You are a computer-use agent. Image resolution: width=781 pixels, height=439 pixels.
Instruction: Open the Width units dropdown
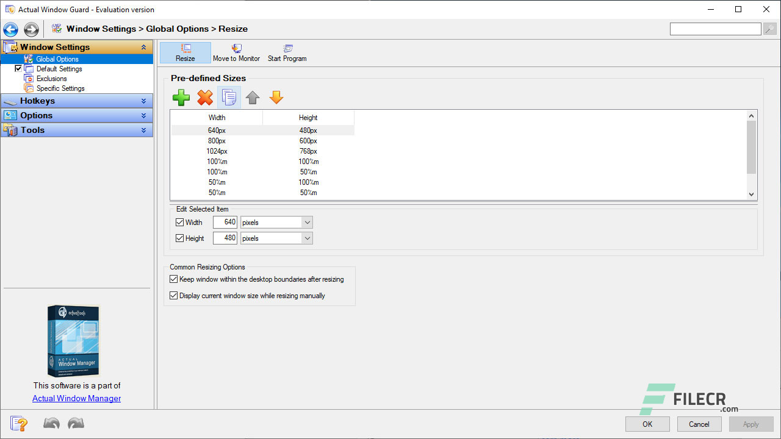tap(276, 223)
